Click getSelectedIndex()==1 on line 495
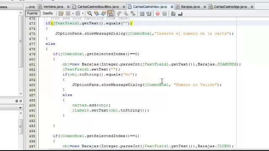This screenshot has height=151, width=269. point(112,136)
